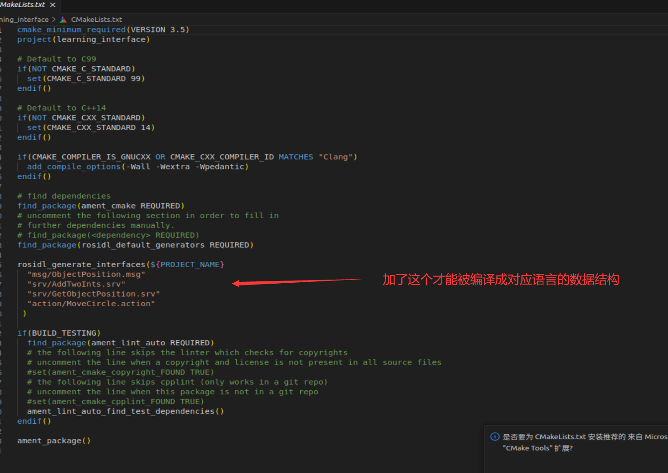This screenshot has height=473, width=668.
Task: Open the learning_interface breadcrumb folder
Action: coord(24,20)
